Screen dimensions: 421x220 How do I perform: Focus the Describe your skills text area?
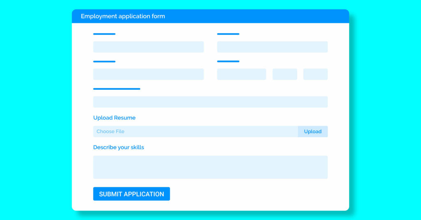pos(210,167)
